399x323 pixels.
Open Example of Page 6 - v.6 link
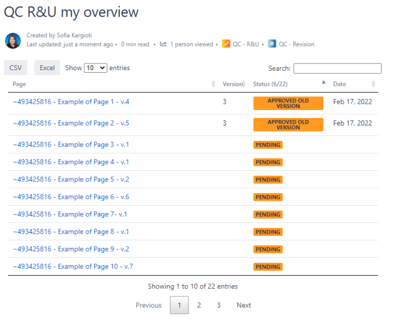(71, 197)
